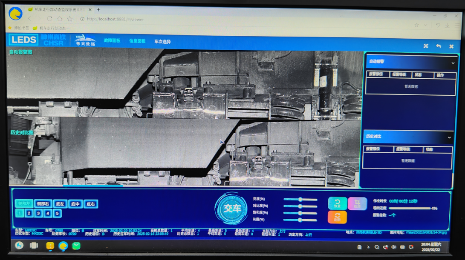This screenshot has height=260, width=465.
Task: Go to image page 3
Action: coord(38,213)
